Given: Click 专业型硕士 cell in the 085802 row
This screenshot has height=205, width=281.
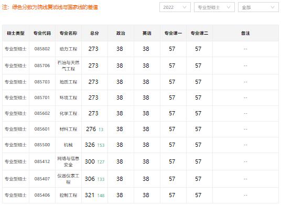Looking at the screenshot, I should pyautogui.click(x=16, y=49).
